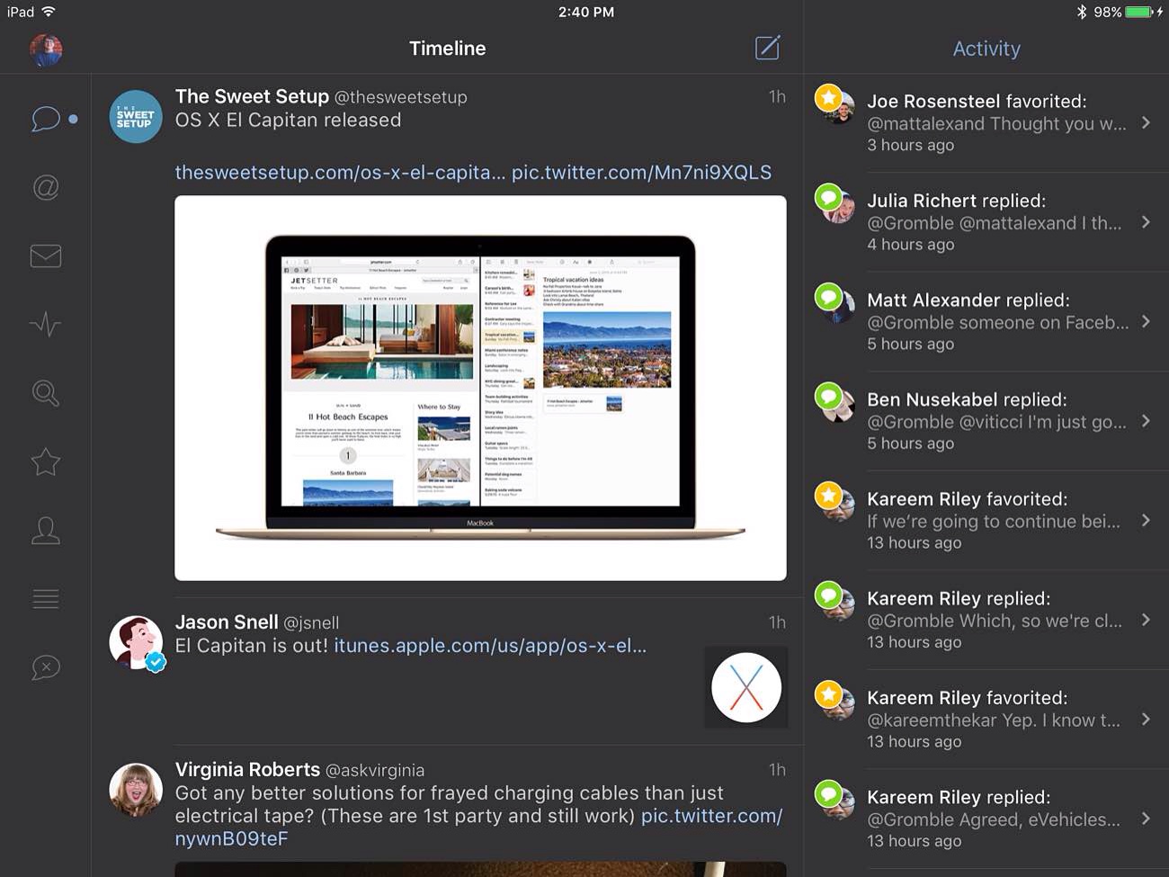Screen dimensions: 1169x877
Task: Tap @askvirginia handle
Action: 375,771
